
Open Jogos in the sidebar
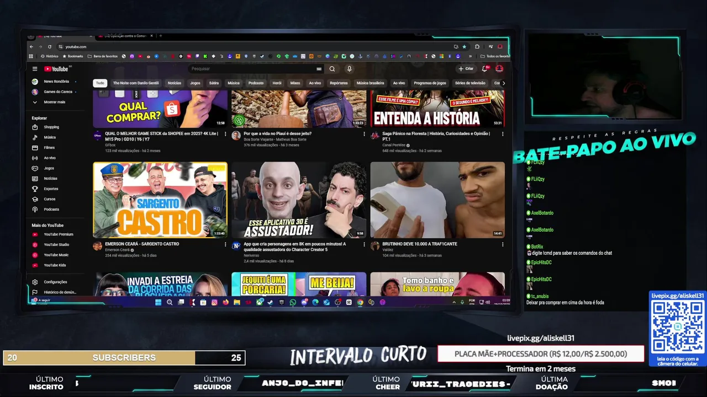point(49,168)
